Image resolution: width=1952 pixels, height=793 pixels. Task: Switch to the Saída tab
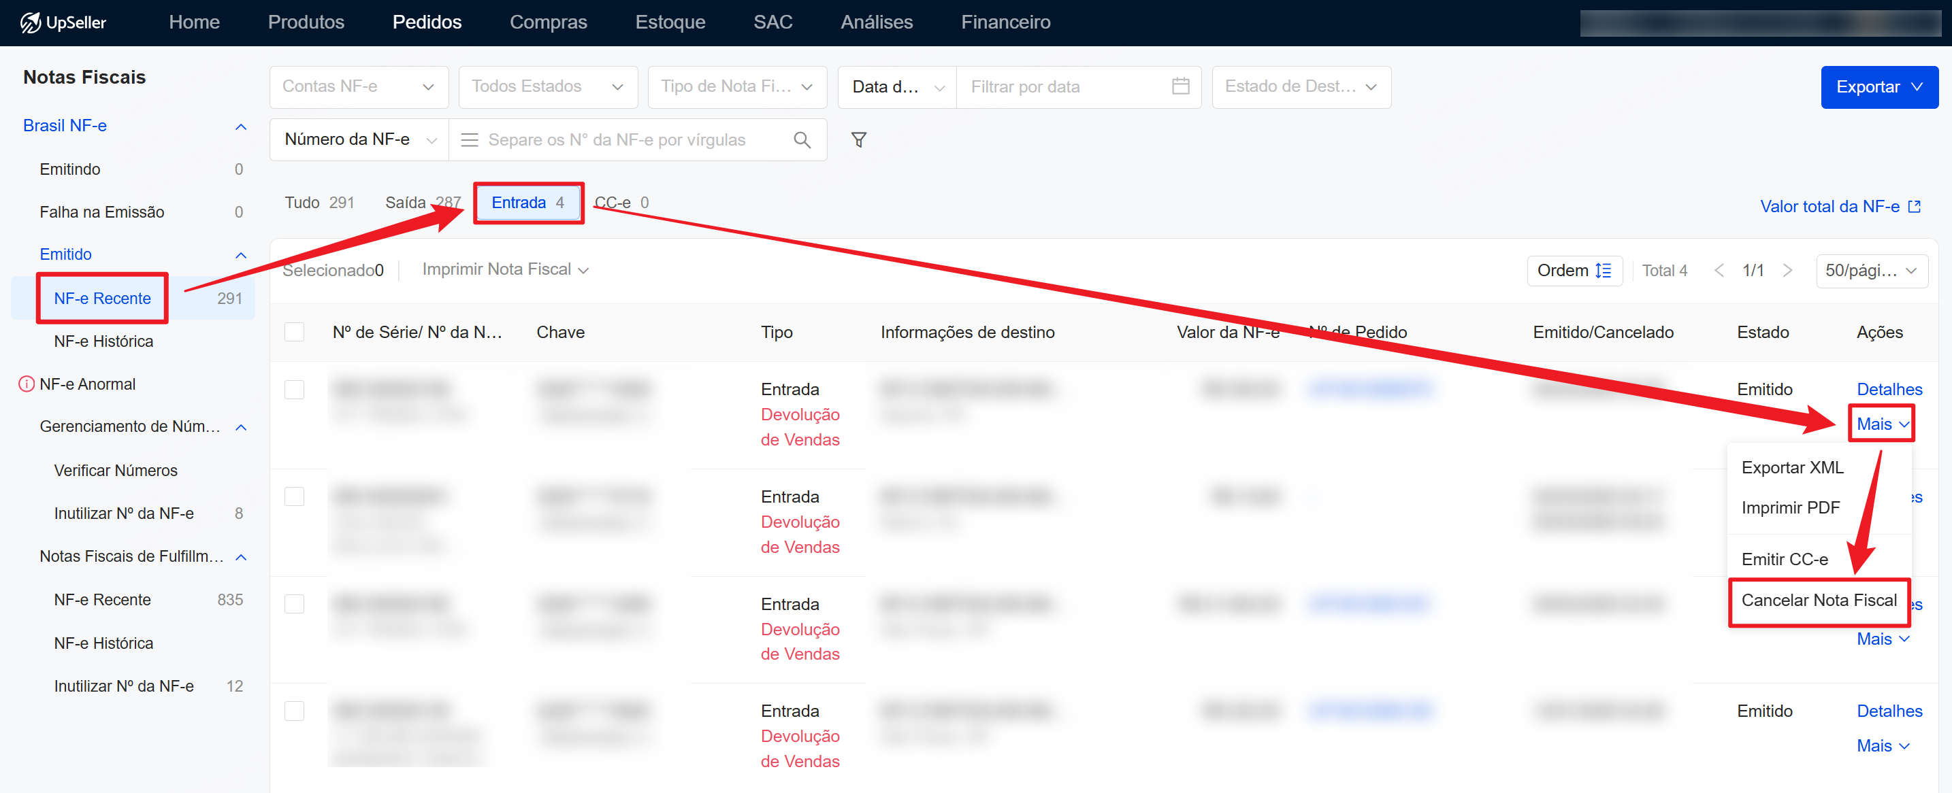406,203
